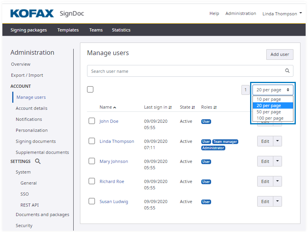Sort by Roles column icon
Viewport: 308px width, 233px height.
[215, 107]
